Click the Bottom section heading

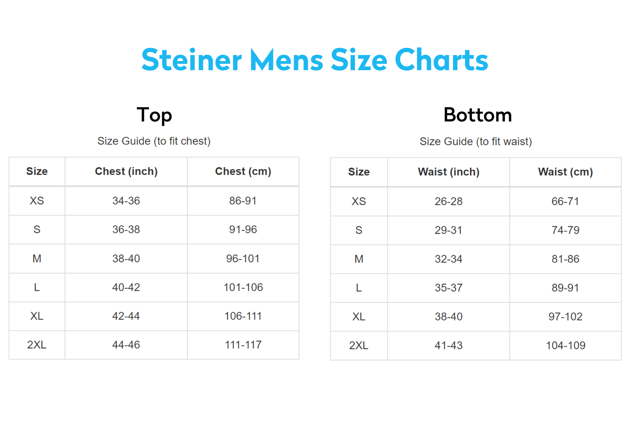tap(478, 115)
